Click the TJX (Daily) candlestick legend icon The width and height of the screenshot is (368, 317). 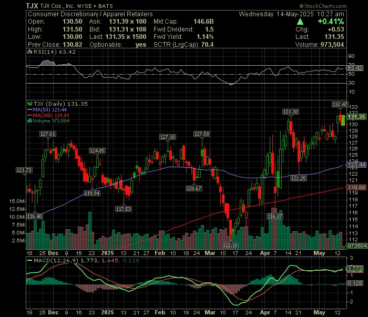[x=29, y=104]
